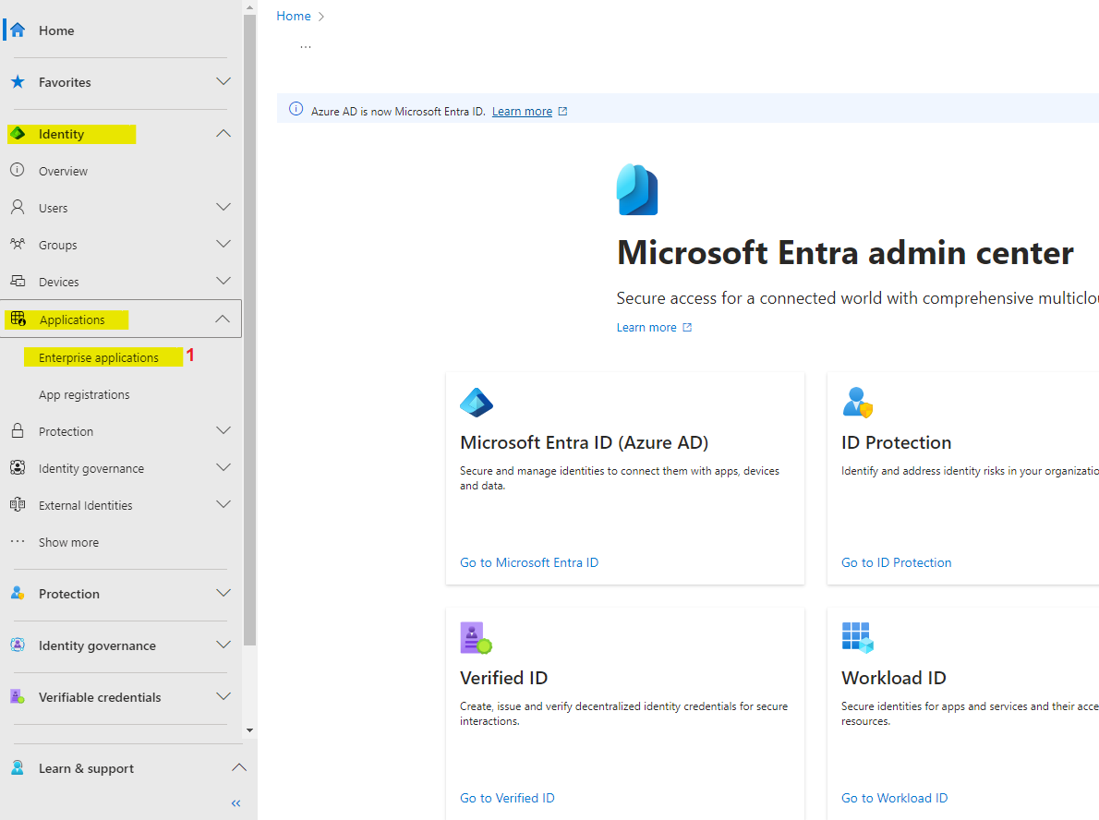The image size is (1099, 820).
Task: Click the info icon in banner
Action: (x=296, y=109)
